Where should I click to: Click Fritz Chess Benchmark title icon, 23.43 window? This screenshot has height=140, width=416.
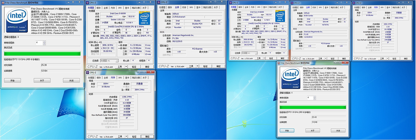click(279, 63)
